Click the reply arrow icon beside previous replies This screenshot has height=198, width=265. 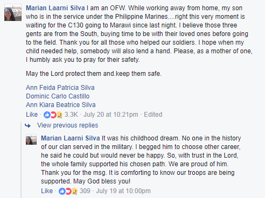click(28, 125)
